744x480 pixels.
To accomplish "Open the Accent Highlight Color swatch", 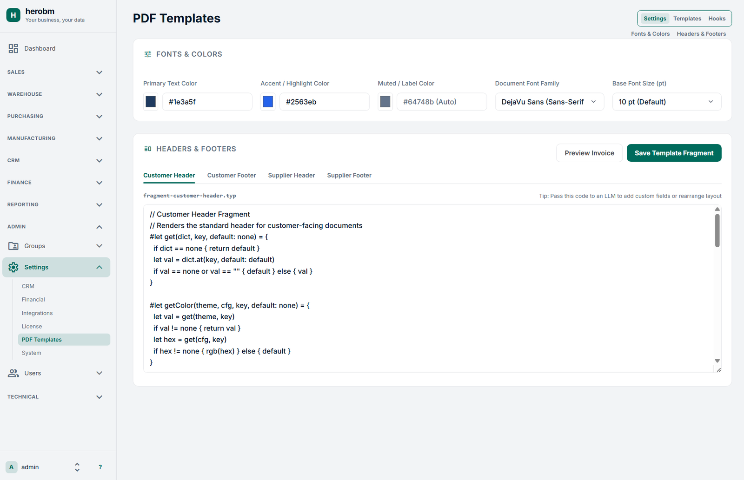I will [268, 102].
